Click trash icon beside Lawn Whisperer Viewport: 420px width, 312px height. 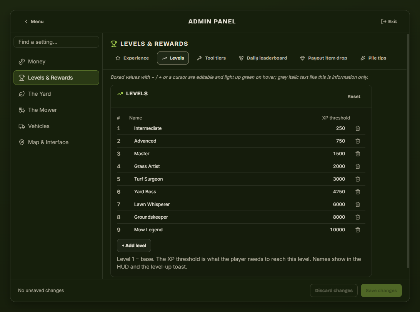tap(357, 204)
